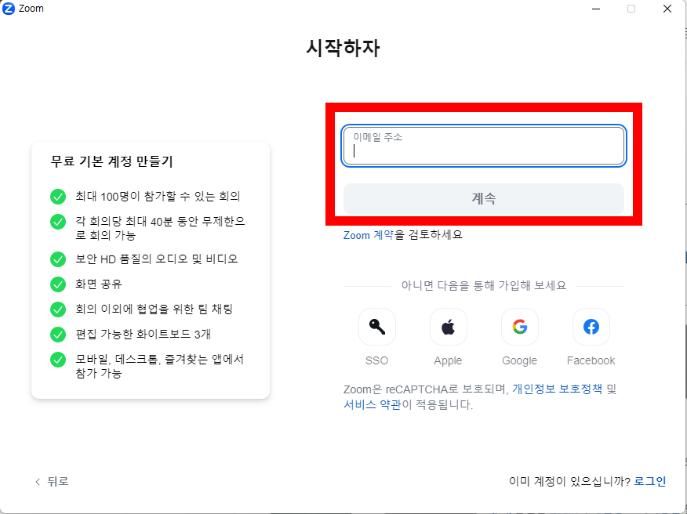Sign up with the Apple icon

448,327
